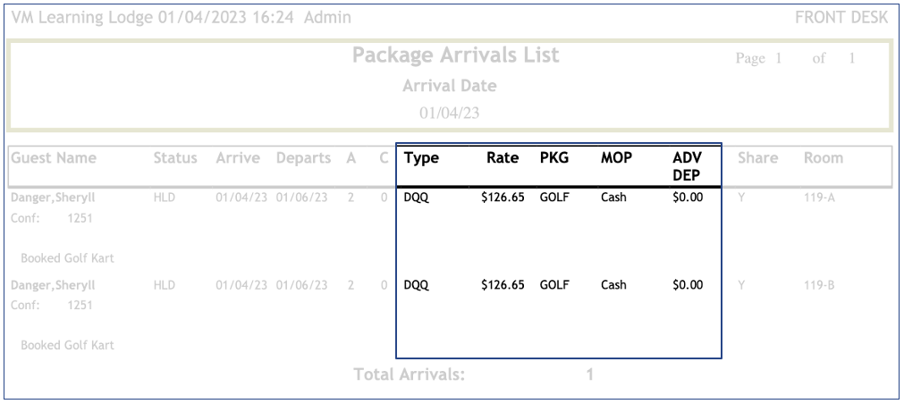Select Cash payment in the 119-A row
Image resolution: width=904 pixels, height=404 pixels.
(613, 198)
